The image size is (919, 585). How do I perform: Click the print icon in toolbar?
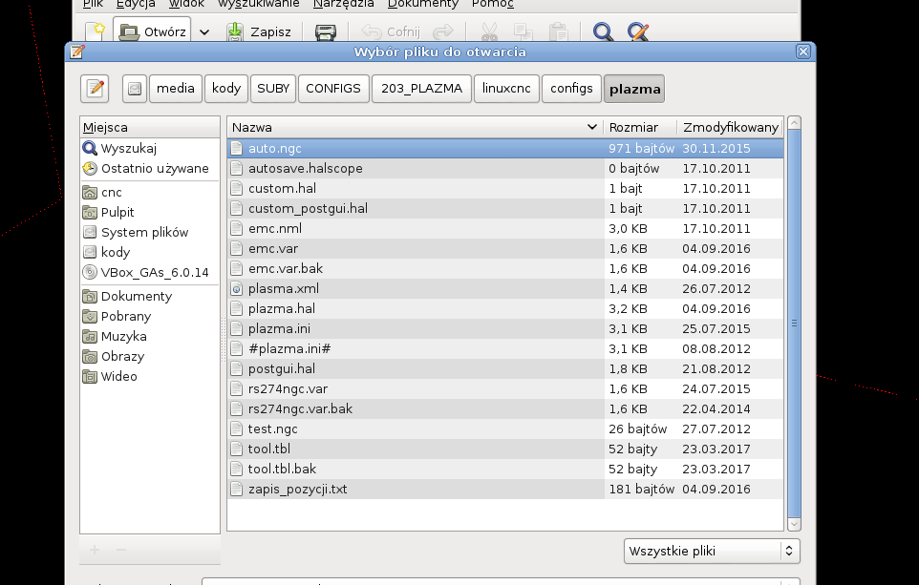point(326,31)
